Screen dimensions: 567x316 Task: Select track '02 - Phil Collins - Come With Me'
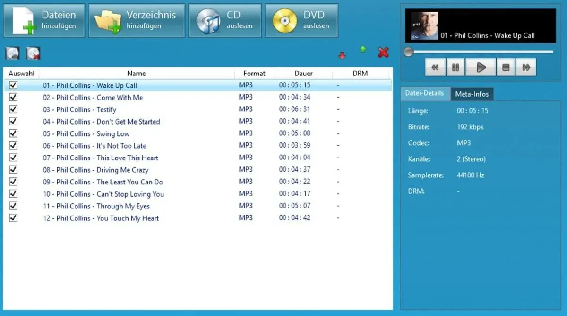tap(93, 98)
